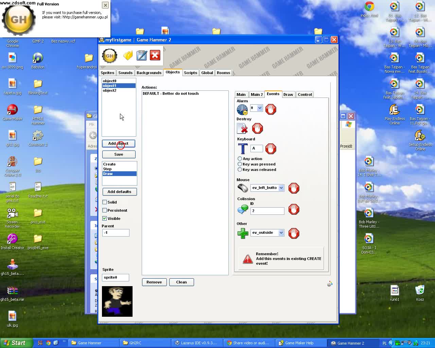The height and width of the screenshot is (348, 435).
Task: Go to the Global tab
Action: (x=207, y=73)
